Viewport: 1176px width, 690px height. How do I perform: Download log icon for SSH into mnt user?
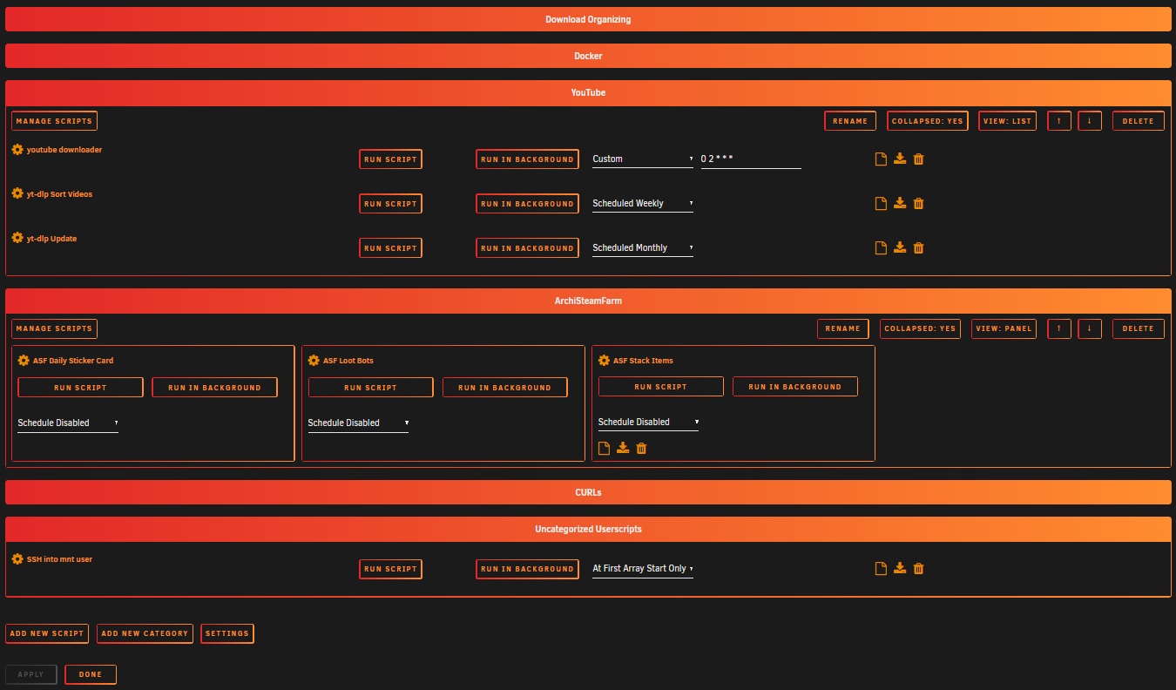pos(900,568)
